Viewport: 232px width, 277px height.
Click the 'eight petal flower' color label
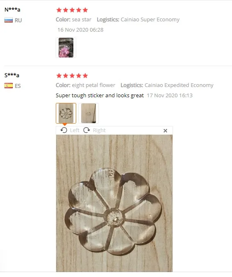(x=93, y=85)
